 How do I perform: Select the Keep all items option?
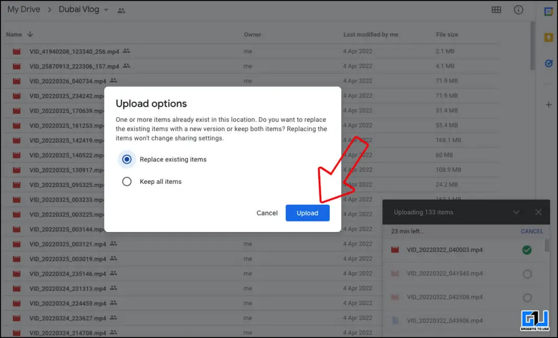(126, 181)
